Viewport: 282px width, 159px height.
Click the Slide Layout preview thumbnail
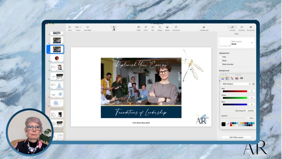tap(225, 43)
